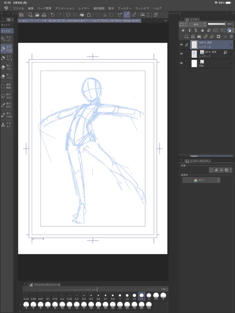Screen dimensions: 235x313
Task: Hide レイヤー1 with its eye icon
Action: (181, 54)
